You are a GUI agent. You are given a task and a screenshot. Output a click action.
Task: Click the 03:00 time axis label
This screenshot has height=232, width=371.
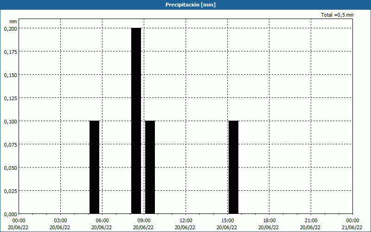coord(61,221)
